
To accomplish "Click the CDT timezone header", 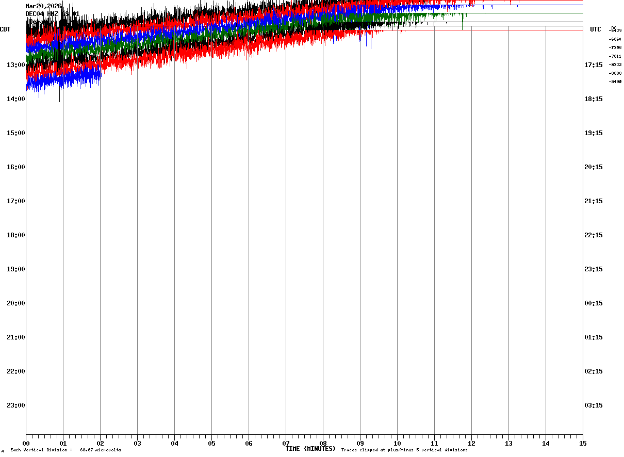I will pos(5,29).
